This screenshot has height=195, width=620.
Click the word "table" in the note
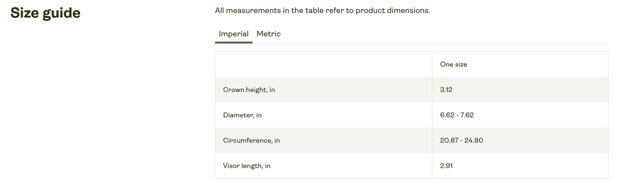click(x=315, y=10)
